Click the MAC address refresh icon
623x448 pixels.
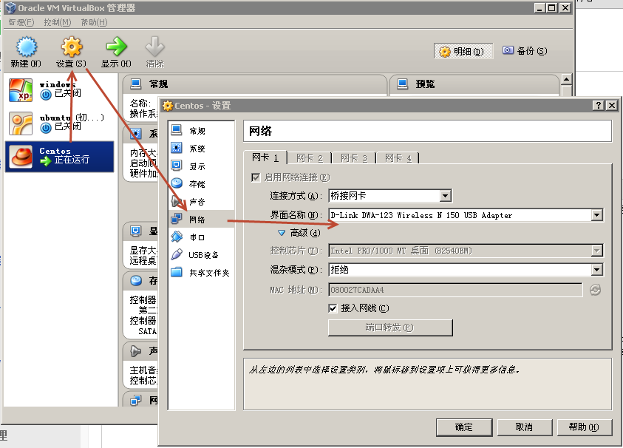click(595, 291)
